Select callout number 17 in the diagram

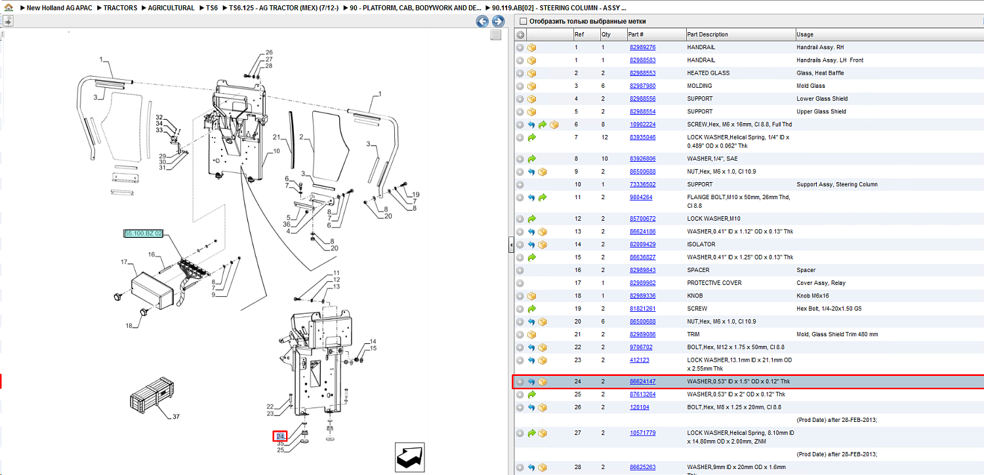click(x=123, y=262)
